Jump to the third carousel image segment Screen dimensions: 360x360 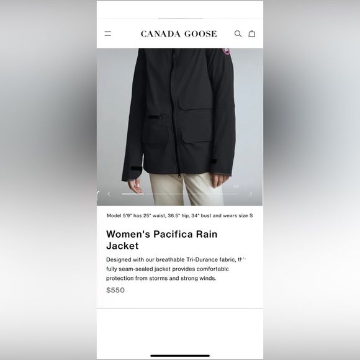click(x=180, y=194)
